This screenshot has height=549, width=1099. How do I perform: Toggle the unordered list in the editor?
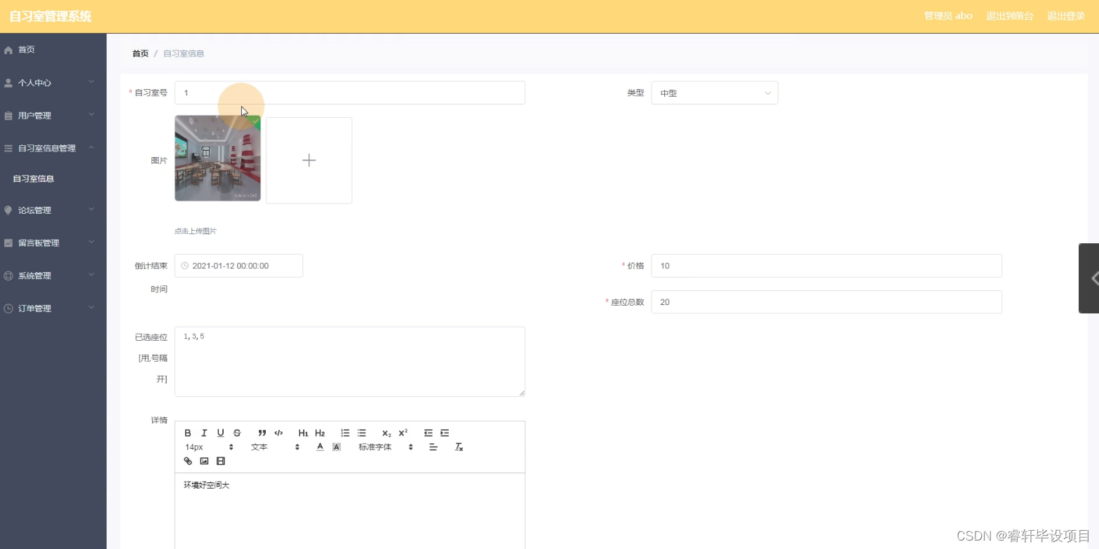point(361,433)
